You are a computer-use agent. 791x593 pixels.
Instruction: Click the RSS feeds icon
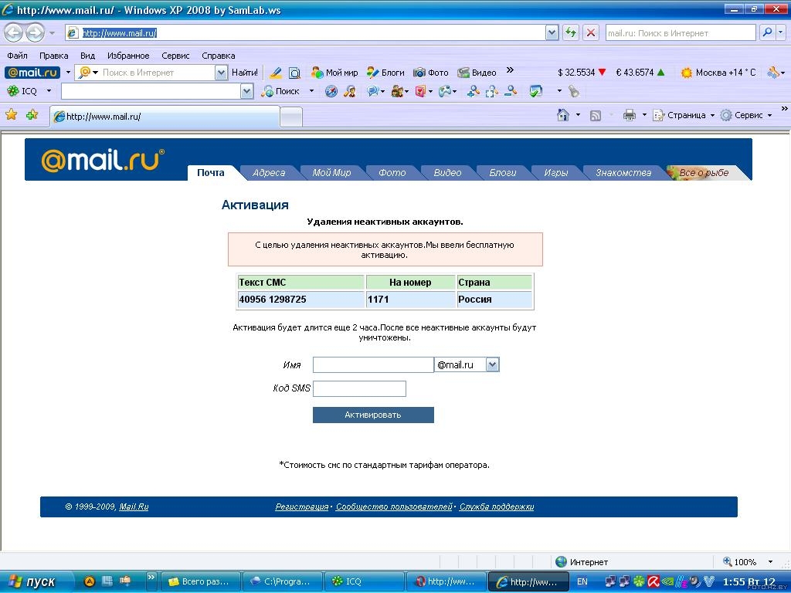tap(596, 116)
